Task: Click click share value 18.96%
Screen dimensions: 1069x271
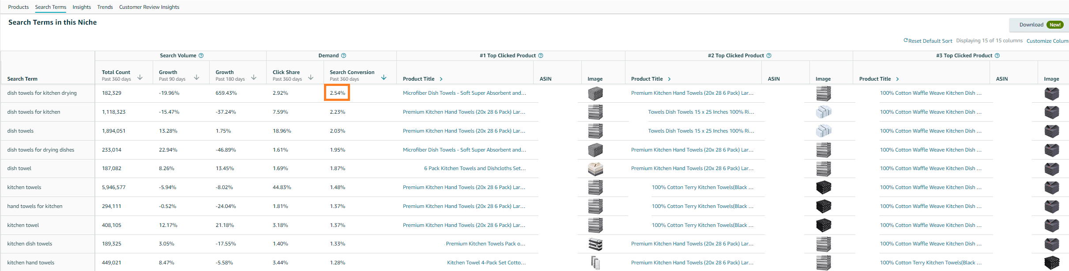Action: [x=282, y=131]
